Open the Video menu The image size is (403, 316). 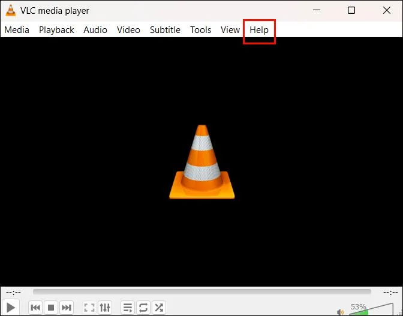pyautogui.click(x=128, y=30)
